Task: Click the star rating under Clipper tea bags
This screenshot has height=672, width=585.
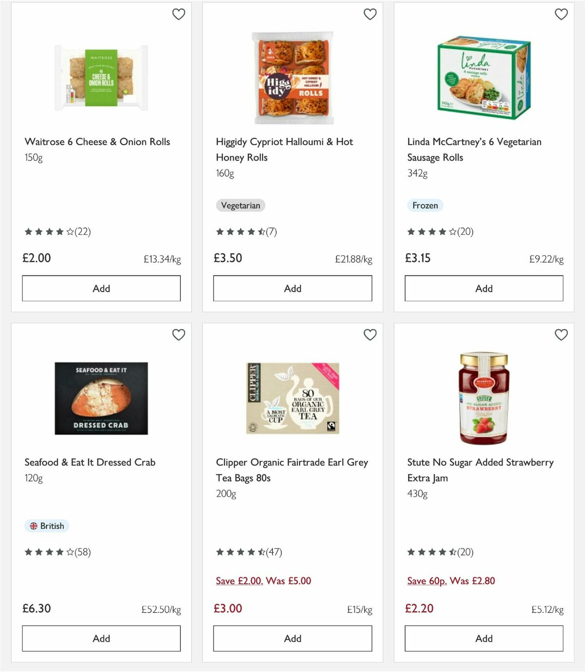Action: (x=239, y=552)
